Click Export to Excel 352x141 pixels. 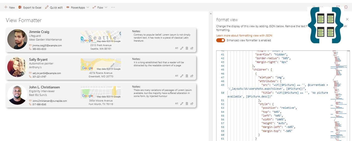coord(30,7)
